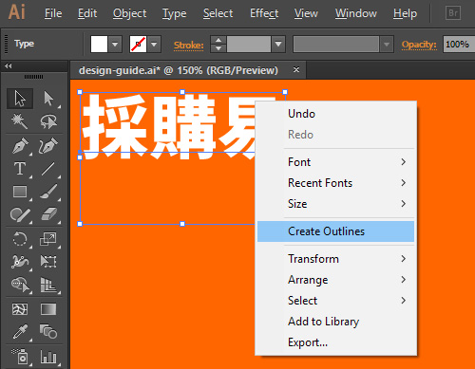The width and height of the screenshot is (475, 369).
Task: Open the stroke color dropdown arrow
Action: click(154, 45)
